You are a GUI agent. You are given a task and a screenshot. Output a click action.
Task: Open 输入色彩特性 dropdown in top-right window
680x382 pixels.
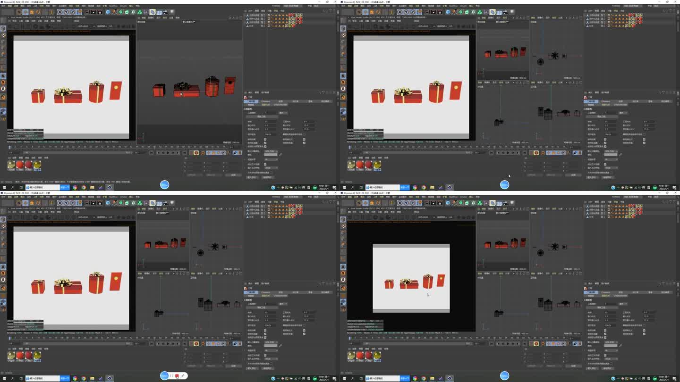612,168
